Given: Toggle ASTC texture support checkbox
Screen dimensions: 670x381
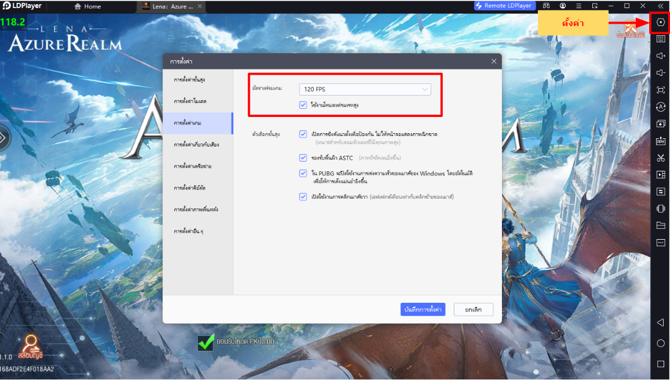Looking at the screenshot, I should coord(303,158).
